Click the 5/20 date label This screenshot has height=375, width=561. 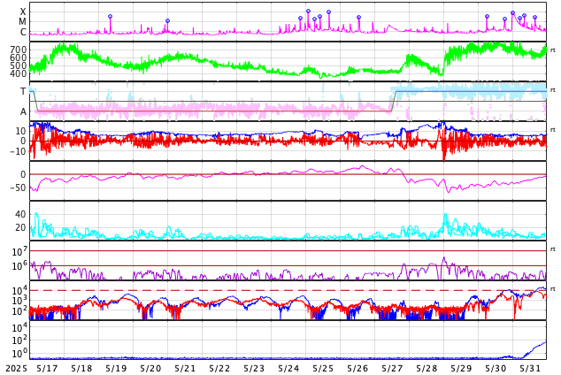pyautogui.click(x=150, y=368)
